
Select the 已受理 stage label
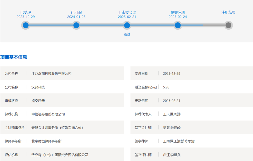26,12
